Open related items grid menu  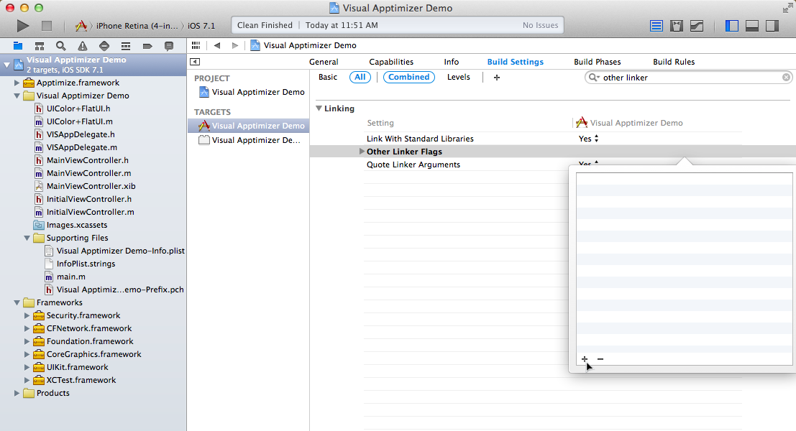(196, 45)
